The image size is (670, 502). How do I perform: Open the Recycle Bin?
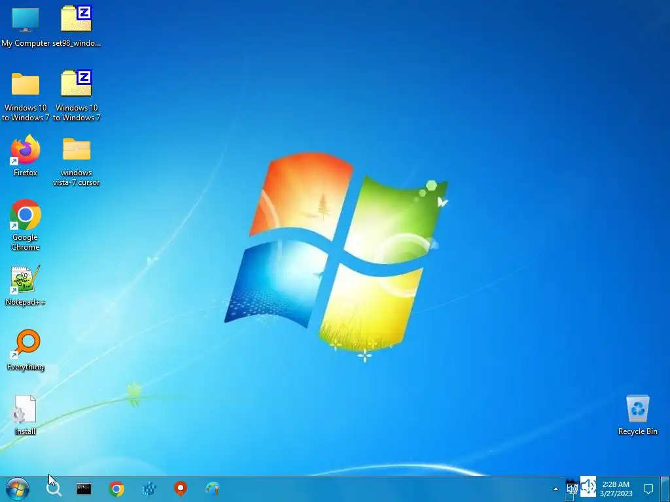[x=637, y=415]
